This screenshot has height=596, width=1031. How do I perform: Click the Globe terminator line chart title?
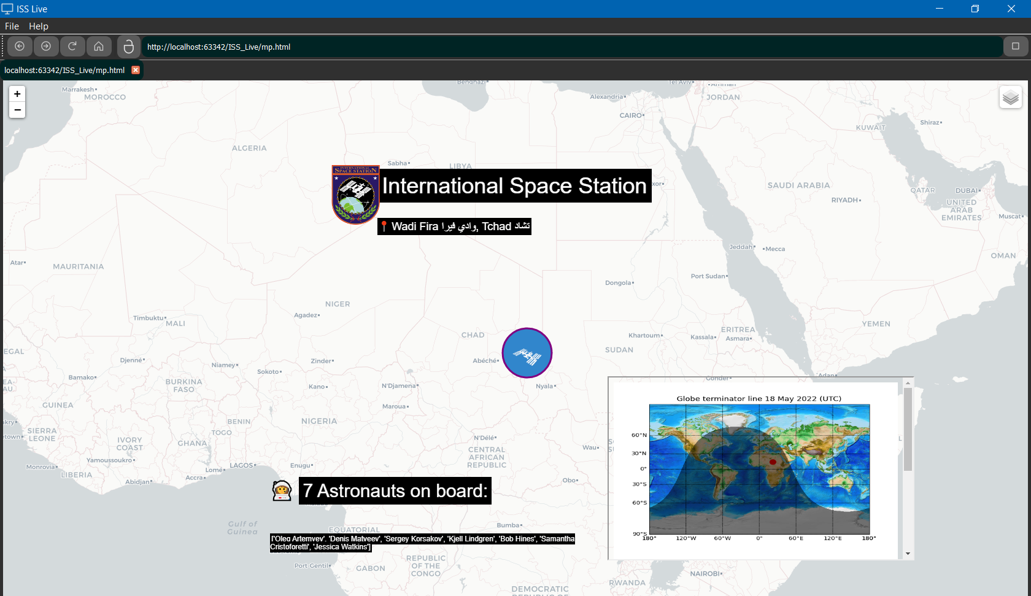click(x=759, y=398)
